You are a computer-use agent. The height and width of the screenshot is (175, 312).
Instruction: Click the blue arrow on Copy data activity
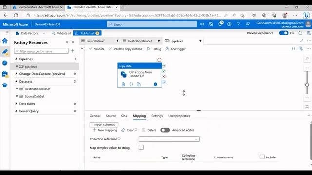tap(156, 84)
